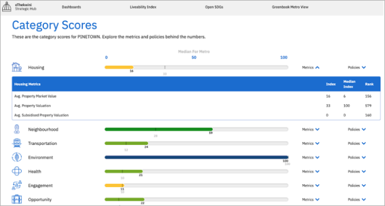The height and width of the screenshot is (206, 385).
Task: Click the Neighbourhood score progress bar
Action: 196,130
